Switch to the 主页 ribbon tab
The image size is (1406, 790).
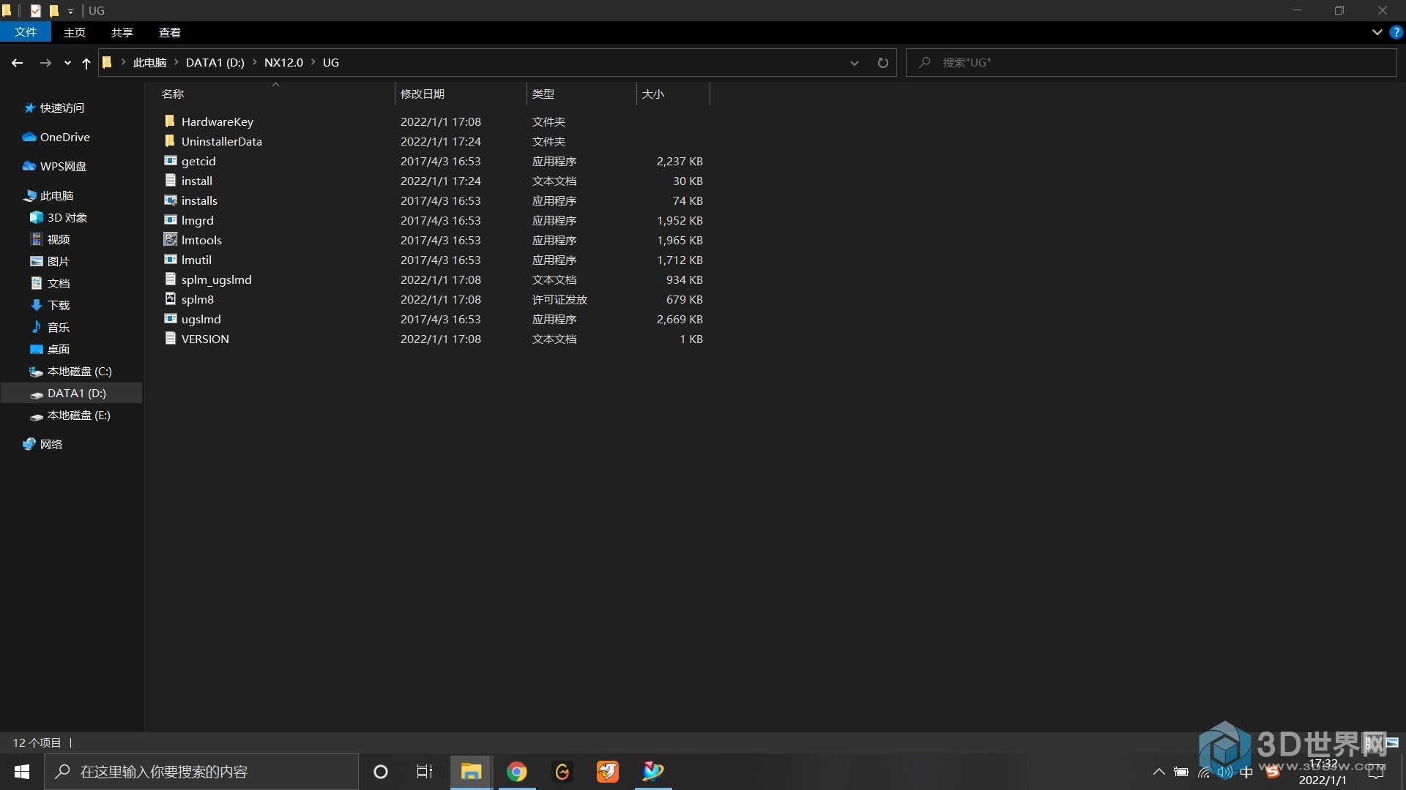(75, 32)
